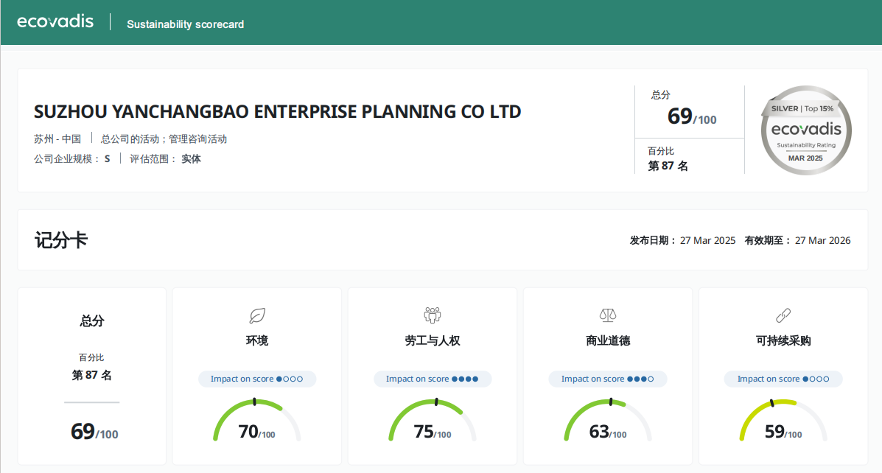Click 第 87 名 in the left score card
The image size is (882, 473).
tap(91, 375)
